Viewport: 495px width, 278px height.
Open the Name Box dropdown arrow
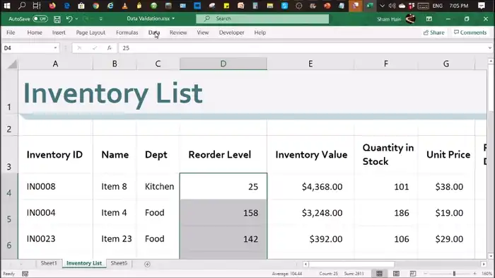55,48
